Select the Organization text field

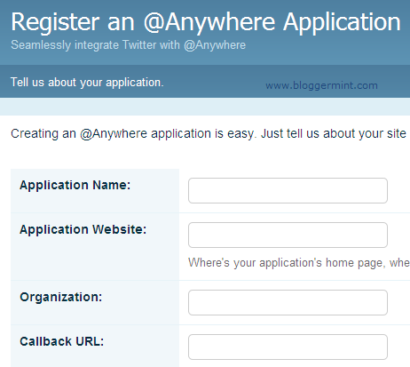[x=288, y=302]
